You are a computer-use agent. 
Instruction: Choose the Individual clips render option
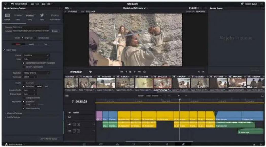click(x=35, y=38)
